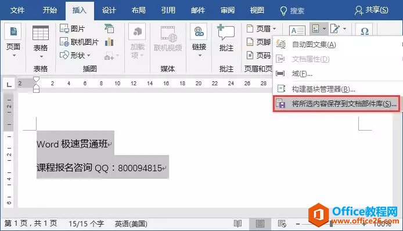Viewport: 403px width, 231px height.
Task: Open the 页面 pages button
Action: point(13,41)
